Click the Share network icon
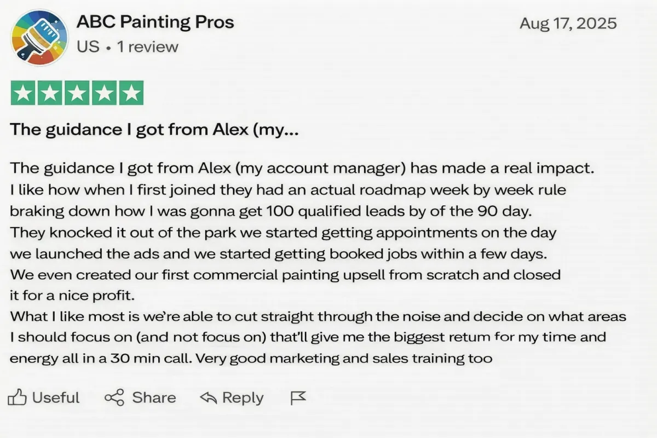The height and width of the screenshot is (438, 657). point(114,397)
